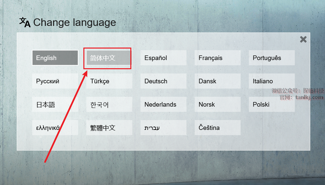Select Nederlands language

point(163,104)
